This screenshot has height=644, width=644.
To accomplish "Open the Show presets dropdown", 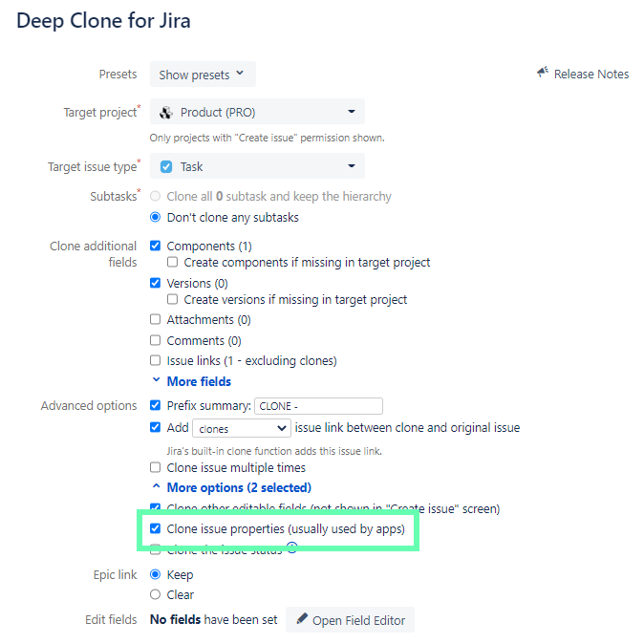I will click(x=203, y=75).
